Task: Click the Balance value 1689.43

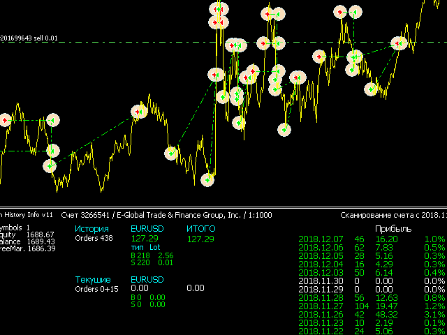Action: coord(41,242)
